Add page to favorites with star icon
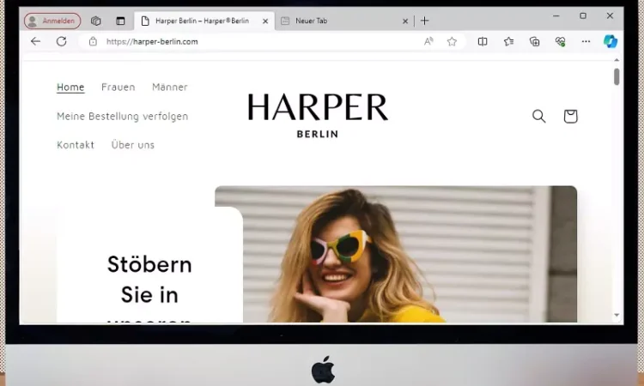The image size is (644, 386). click(x=452, y=41)
